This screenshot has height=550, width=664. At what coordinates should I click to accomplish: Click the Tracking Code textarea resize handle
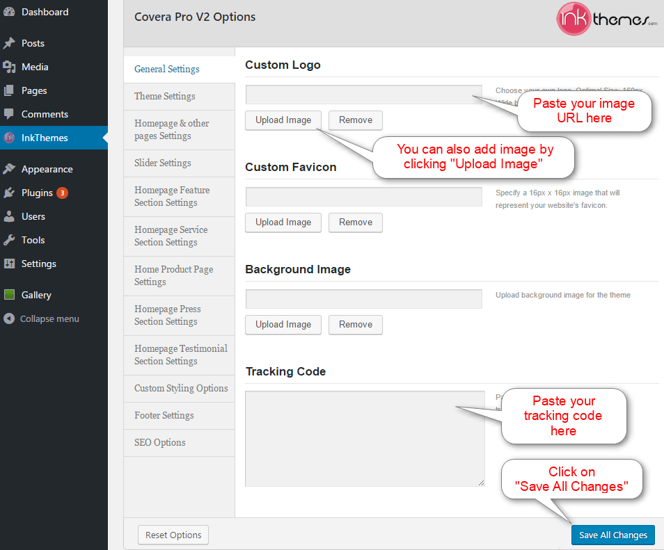(x=481, y=483)
